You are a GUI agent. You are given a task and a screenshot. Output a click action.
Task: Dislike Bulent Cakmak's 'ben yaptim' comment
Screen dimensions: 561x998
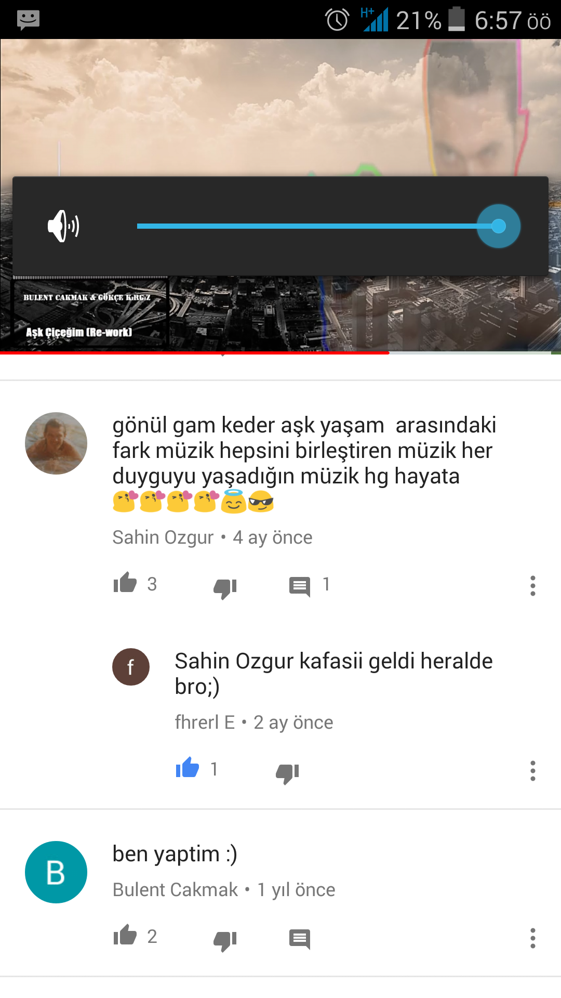click(x=225, y=941)
